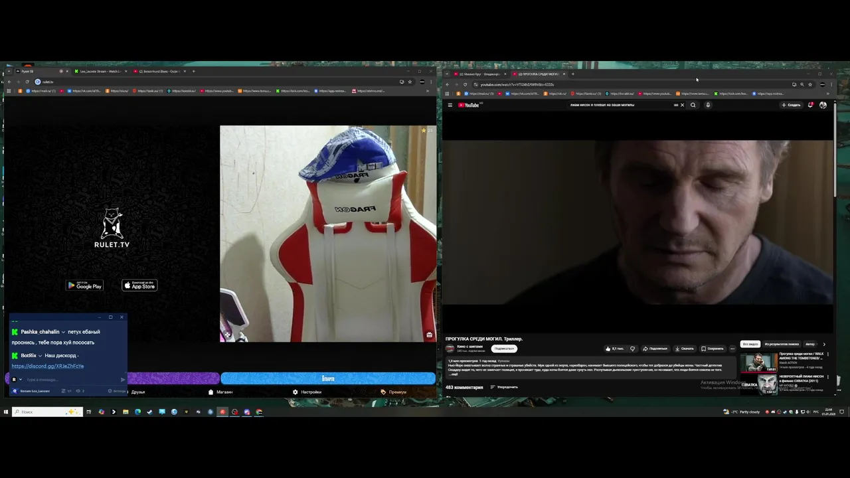Viewport: 850px width, 478px height.
Task: Open options for Walk Among Tombstones suggestion
Action: [828, 355]
